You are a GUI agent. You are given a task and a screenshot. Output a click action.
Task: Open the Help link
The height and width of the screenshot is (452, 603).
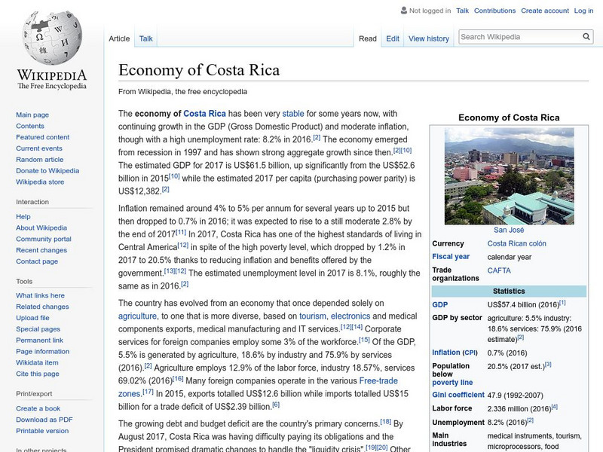point(23,216)
